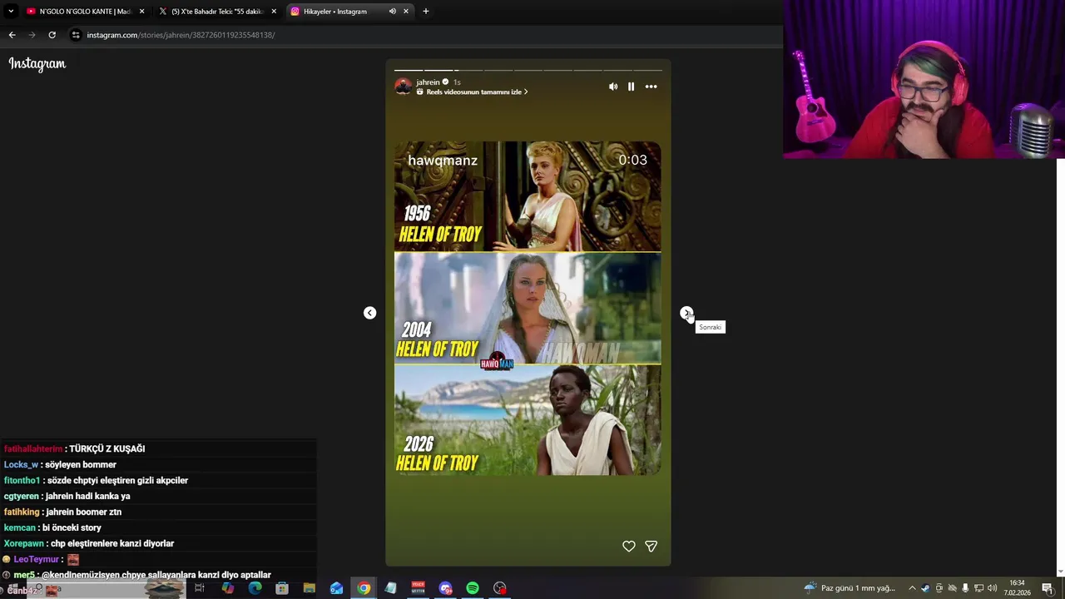Screen dimensions: 1065x599
Task: Click the story progress bar first segment
Action: (409, 70)
